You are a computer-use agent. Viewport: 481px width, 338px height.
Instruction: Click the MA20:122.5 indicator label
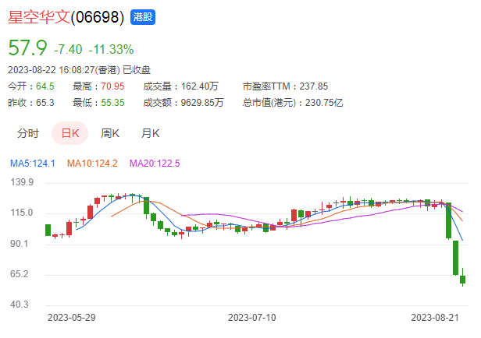(x=155, y=164)
